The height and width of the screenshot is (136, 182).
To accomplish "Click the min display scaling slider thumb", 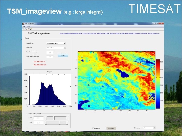I will pos(54,118).
